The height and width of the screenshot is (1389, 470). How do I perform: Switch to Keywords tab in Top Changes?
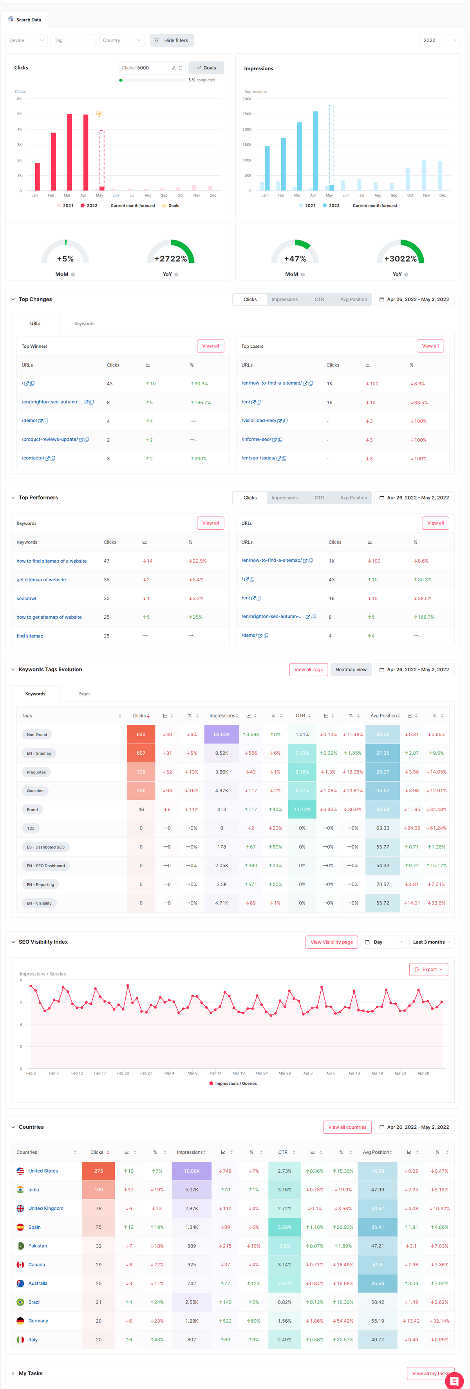tap(84, 323)
